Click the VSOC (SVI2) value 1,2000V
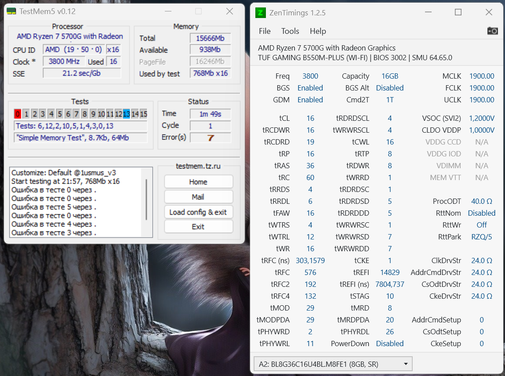This screenshot has width=505, height=376. (x=482, y=119)
